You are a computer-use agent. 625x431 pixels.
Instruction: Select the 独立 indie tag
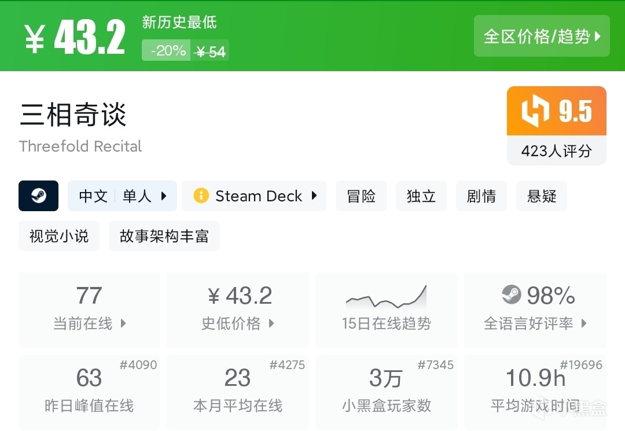[x=421, y=196]
